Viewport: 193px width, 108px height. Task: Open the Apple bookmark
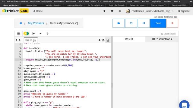coord(129,1)
